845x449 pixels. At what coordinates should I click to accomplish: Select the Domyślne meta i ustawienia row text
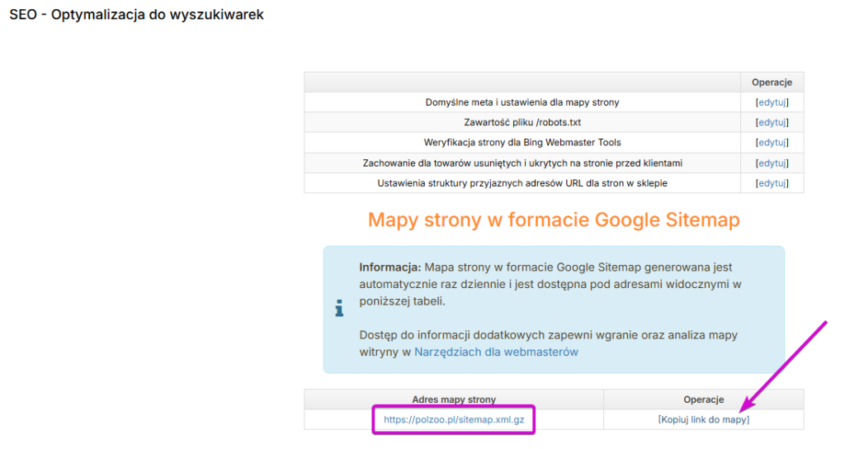tap(522, 102)
